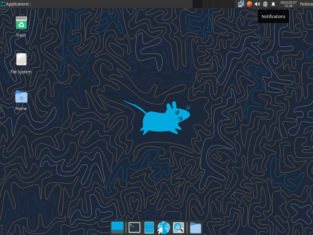The height and width of the screenshot is (235, 313).
Task: Open the Applications menu
Action: coord(16,4)
